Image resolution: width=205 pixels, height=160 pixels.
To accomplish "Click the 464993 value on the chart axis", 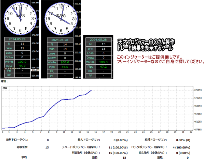I will point(198,114).
